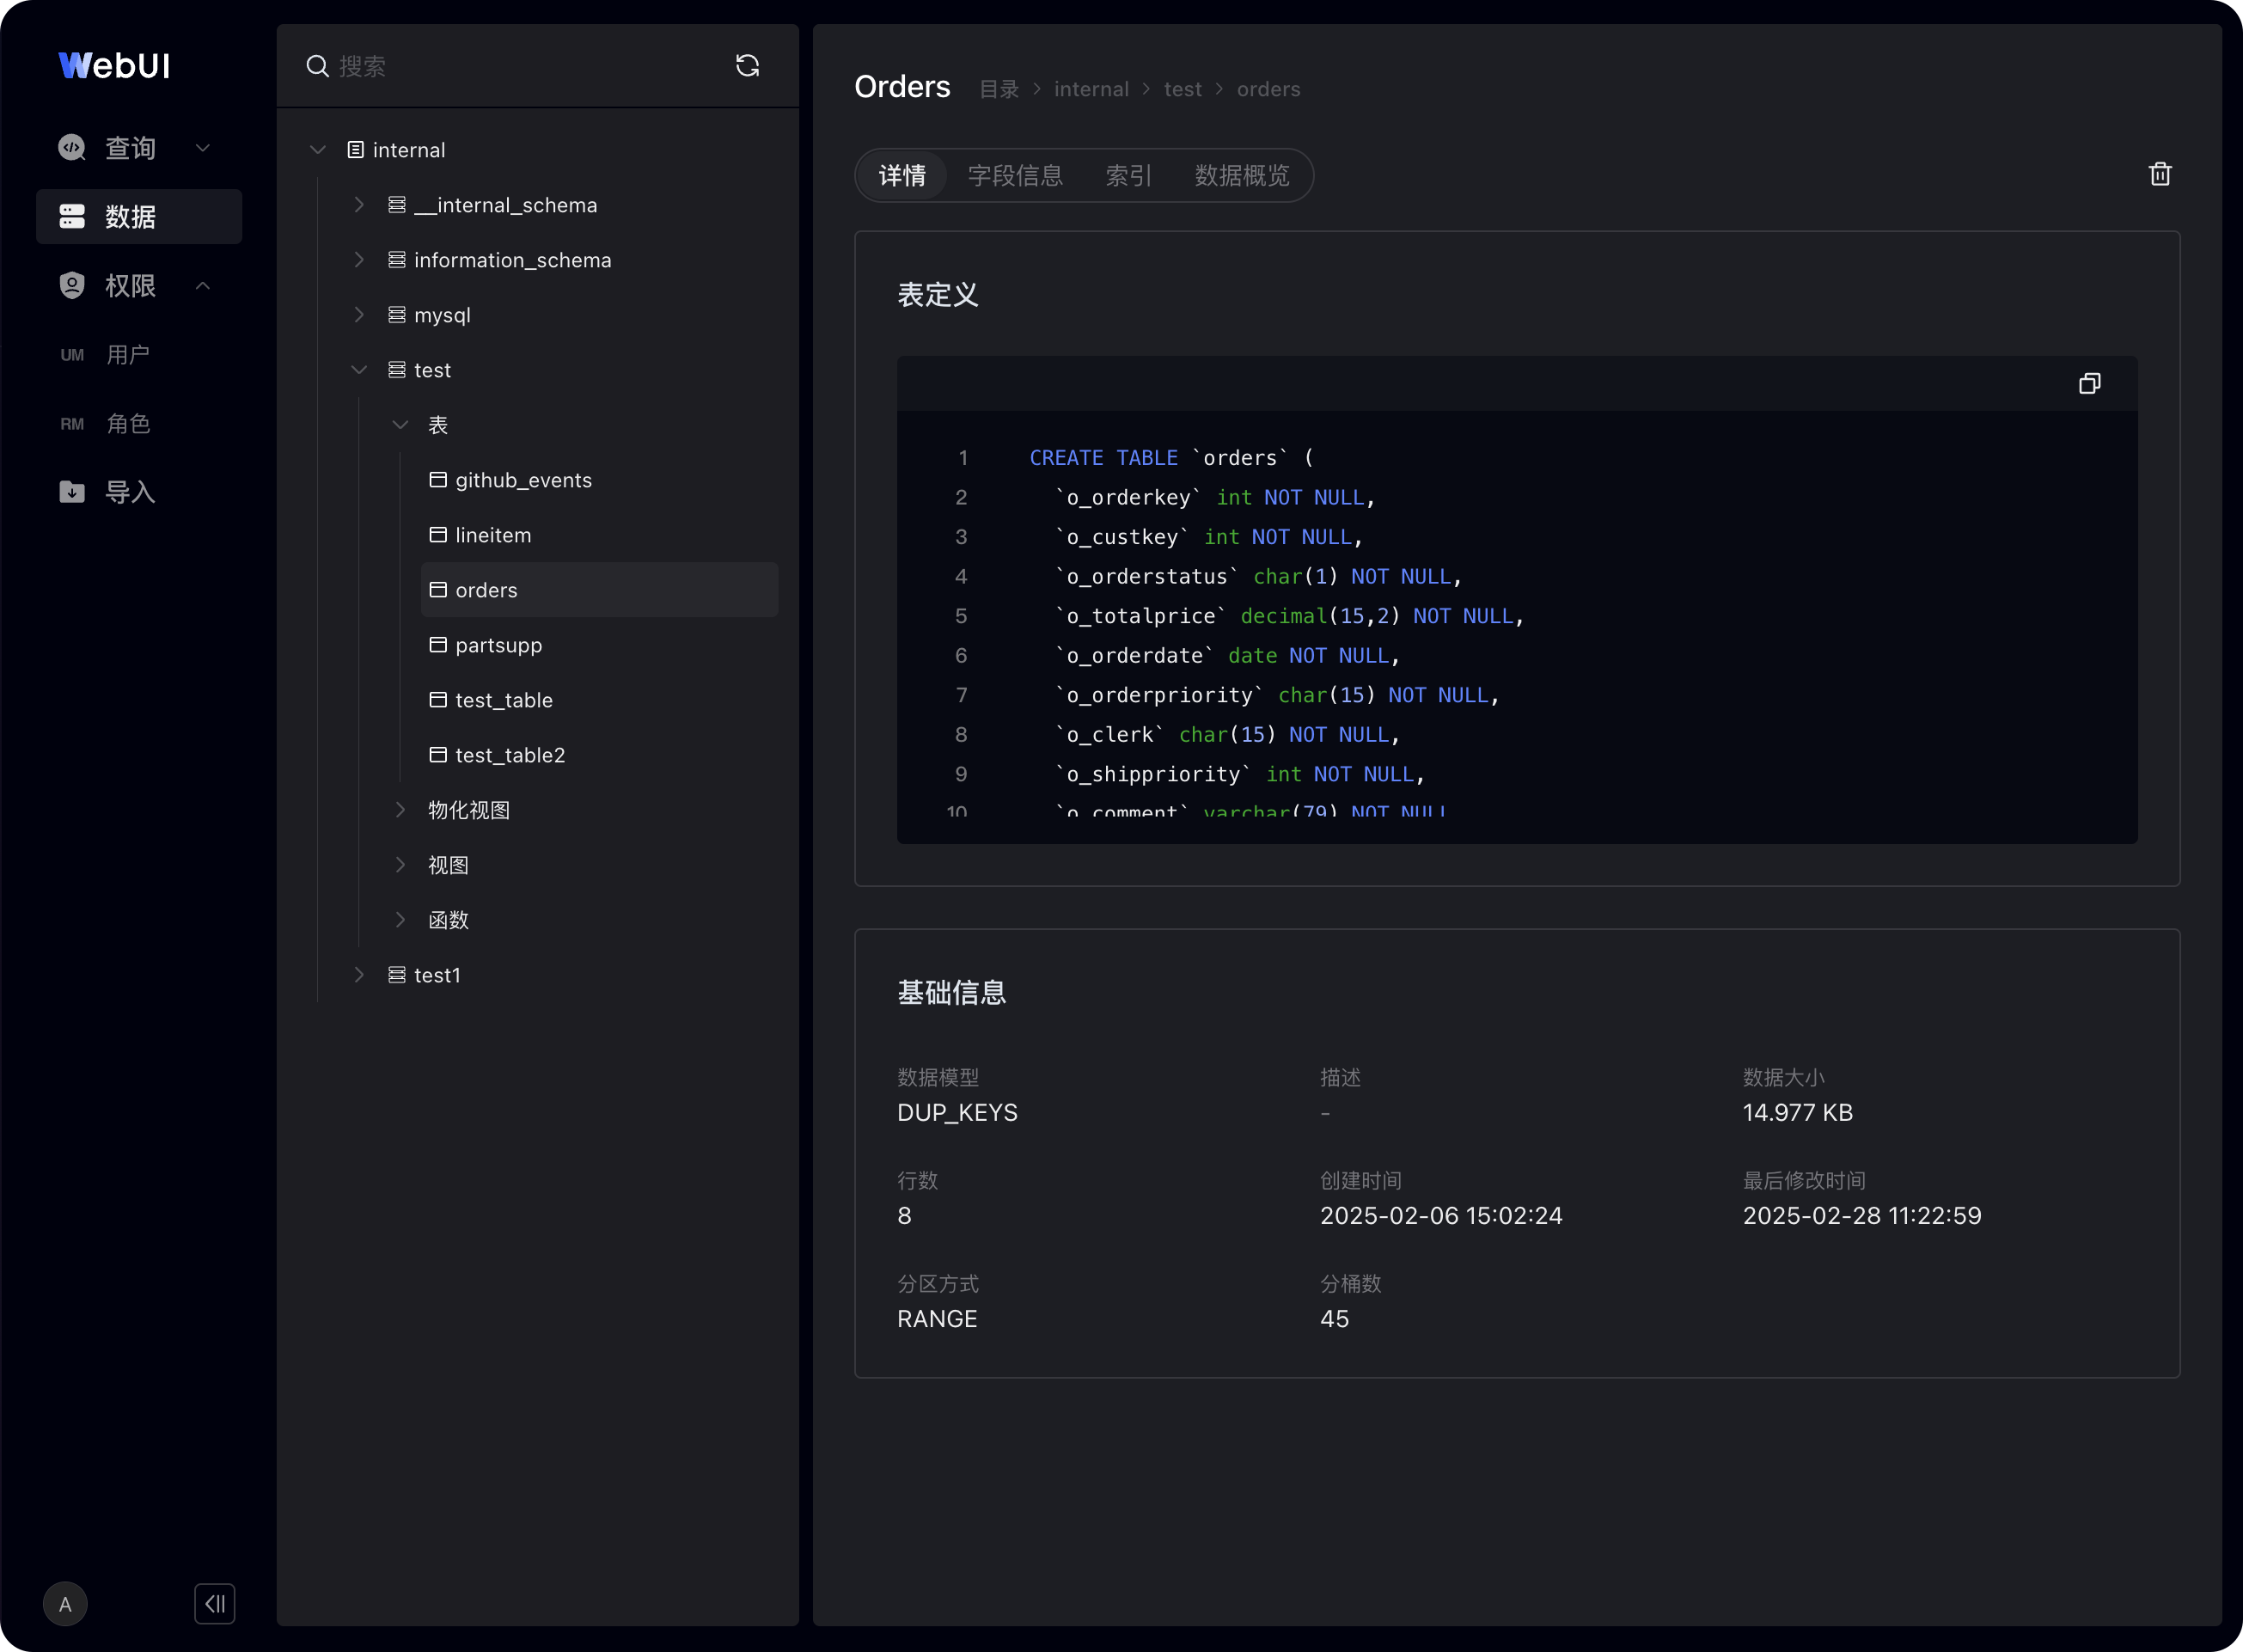Click the data server icon in sidebar
The image size is (2243, 1652).
point(72,217)
